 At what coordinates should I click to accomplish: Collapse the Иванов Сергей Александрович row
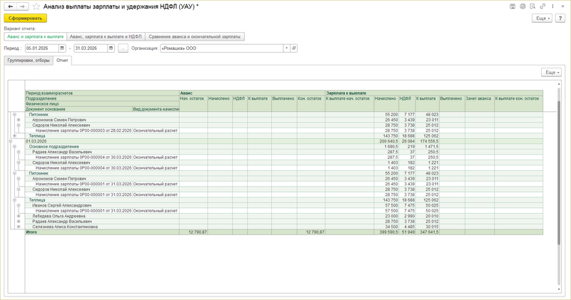click(19, 205)
